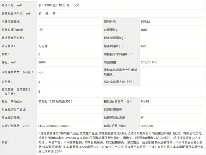
Task: Select the 总质量 value 1815
Action: 144,30
